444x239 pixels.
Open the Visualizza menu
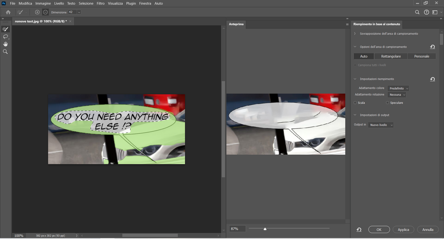coord(115,4)
